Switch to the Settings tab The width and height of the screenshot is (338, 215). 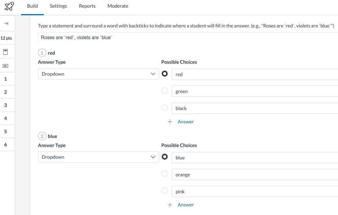[58, 6]
